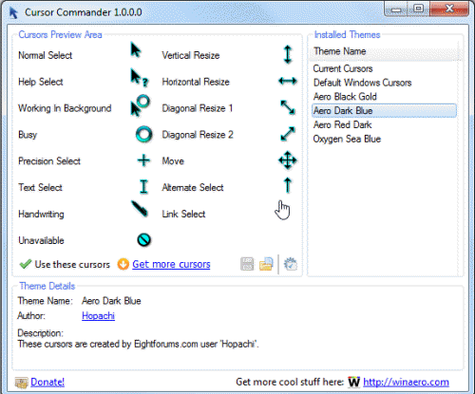
Task: Click the Theme Name column header
Action: click(x=384, y=51)
